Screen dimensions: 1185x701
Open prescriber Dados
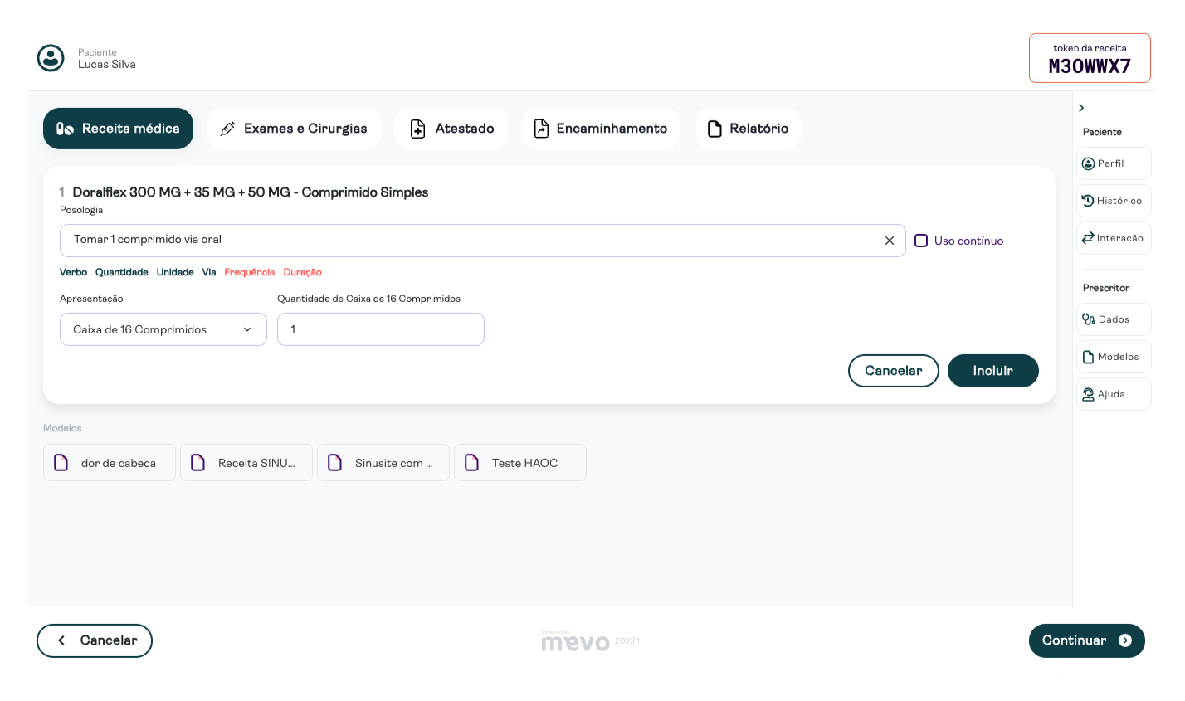pyautogui.click(x=1113, y=319)
